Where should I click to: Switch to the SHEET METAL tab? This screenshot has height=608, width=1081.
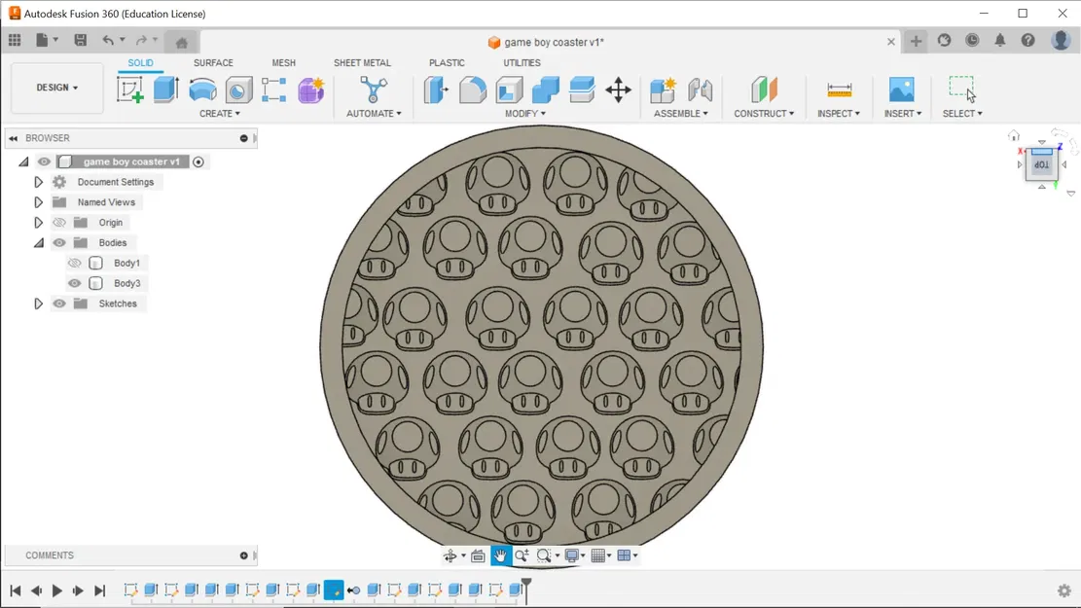[x=362, y=62]
